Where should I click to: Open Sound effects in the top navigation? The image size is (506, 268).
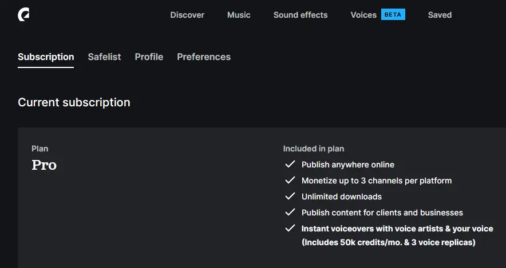[x=301, y=15]
